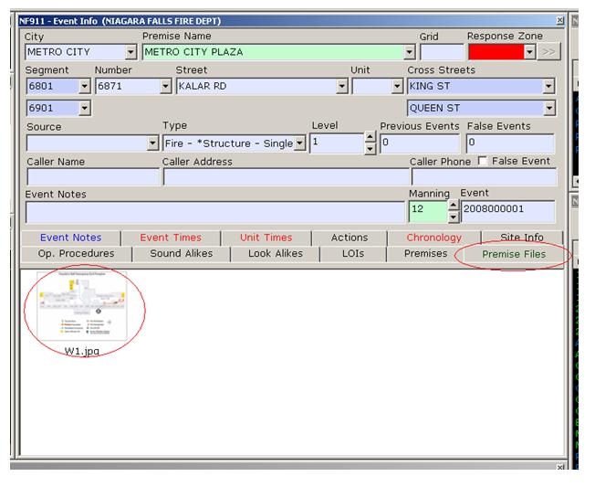Open the Event Notes tab
Screen dimensions: 595x487
[70, 238]
